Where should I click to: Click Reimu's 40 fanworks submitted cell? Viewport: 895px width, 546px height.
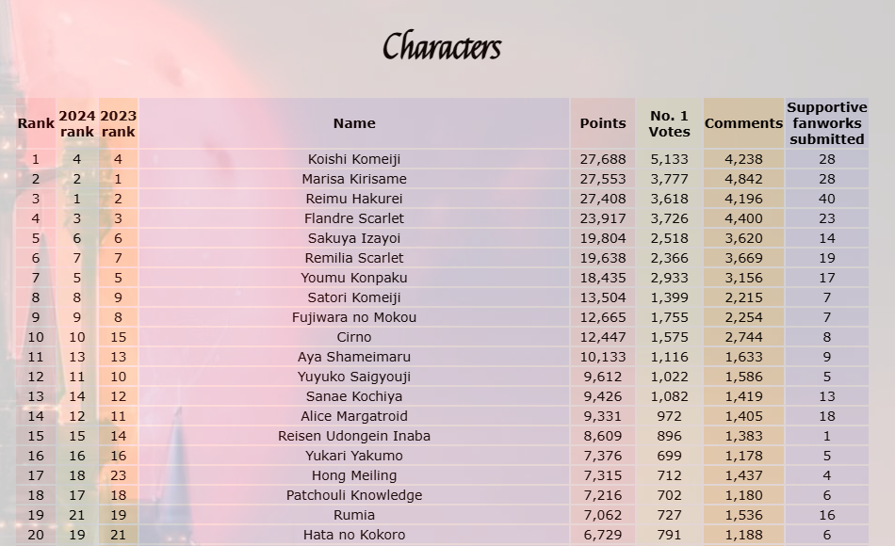coord(827,199)
